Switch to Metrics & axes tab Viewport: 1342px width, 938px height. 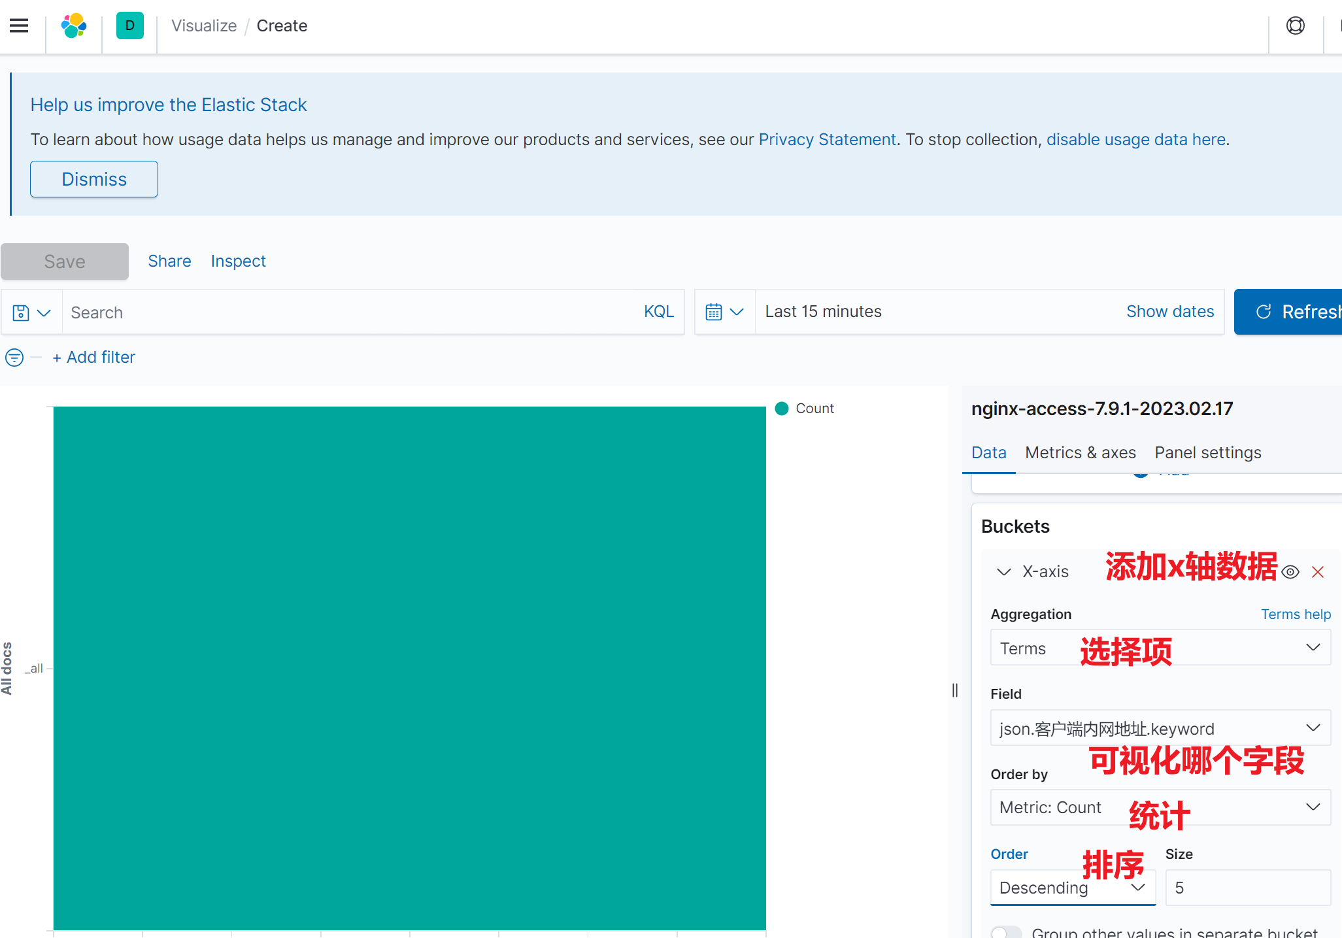point(1080,452)
